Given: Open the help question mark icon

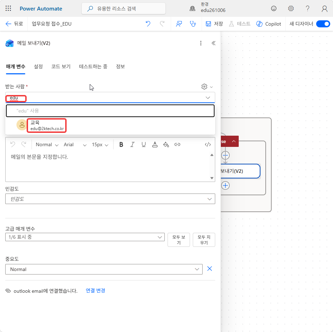Looking at the screenshot, I should pyautogui.click(x=307, y=8).
